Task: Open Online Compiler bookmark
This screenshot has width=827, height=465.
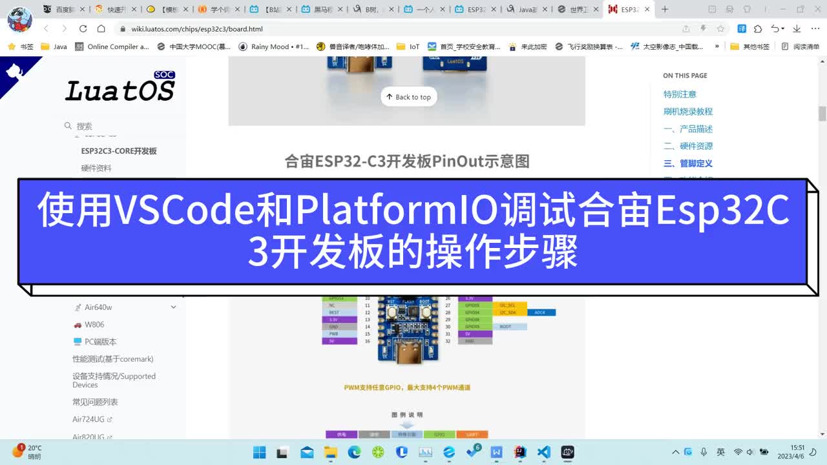Action: [x=112, y=46]
